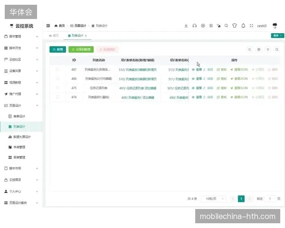Viewport: 285px width, 228px height.
Task: Click 编辑 edit action in row 474
Action: tap(209, 97)
